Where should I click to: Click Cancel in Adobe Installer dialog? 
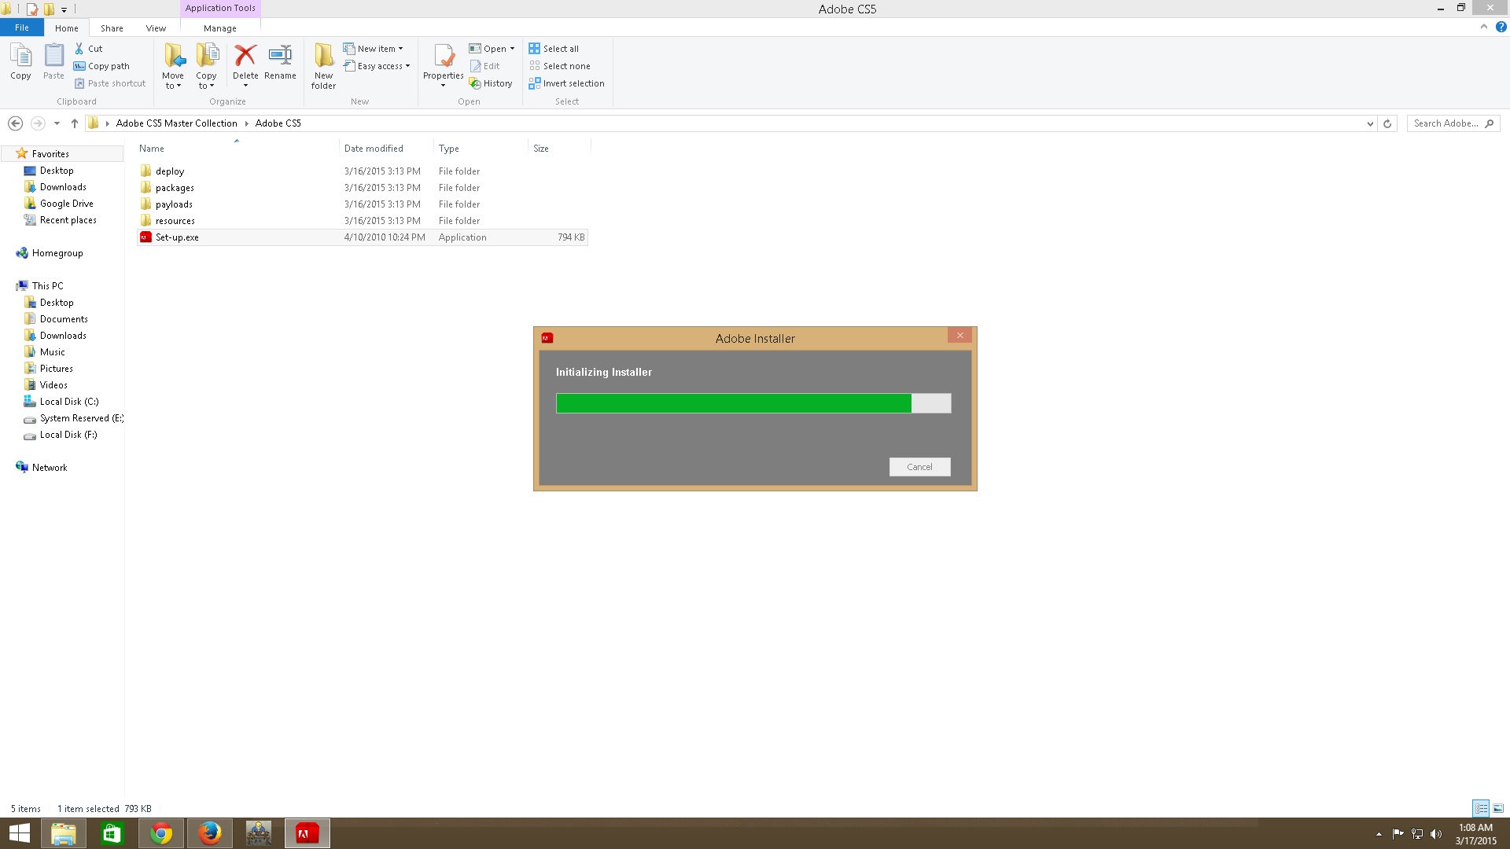[919, 467]
